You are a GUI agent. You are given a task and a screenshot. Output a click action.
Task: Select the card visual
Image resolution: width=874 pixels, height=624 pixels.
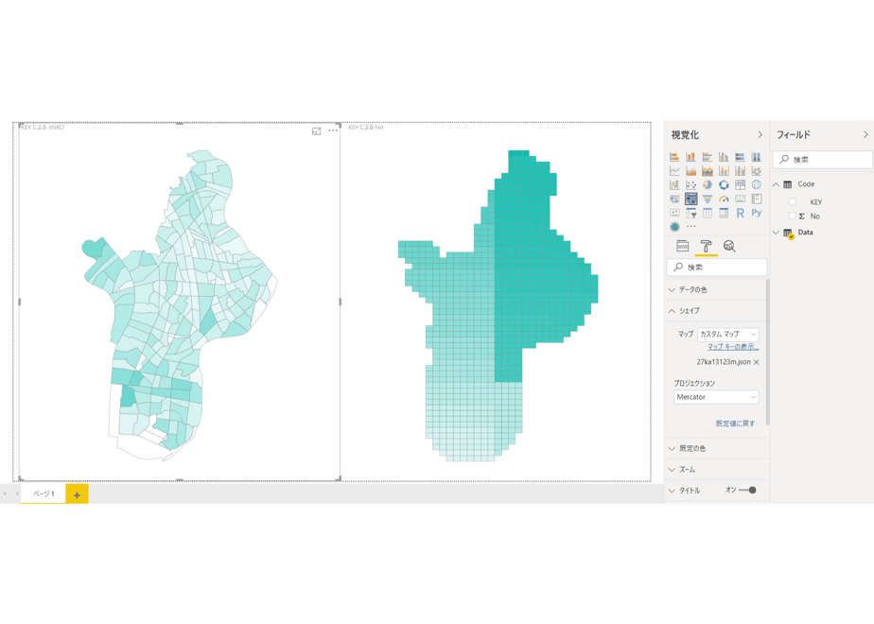click(741, 199)
